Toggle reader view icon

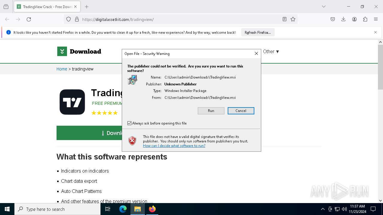[x=285, y=19]
